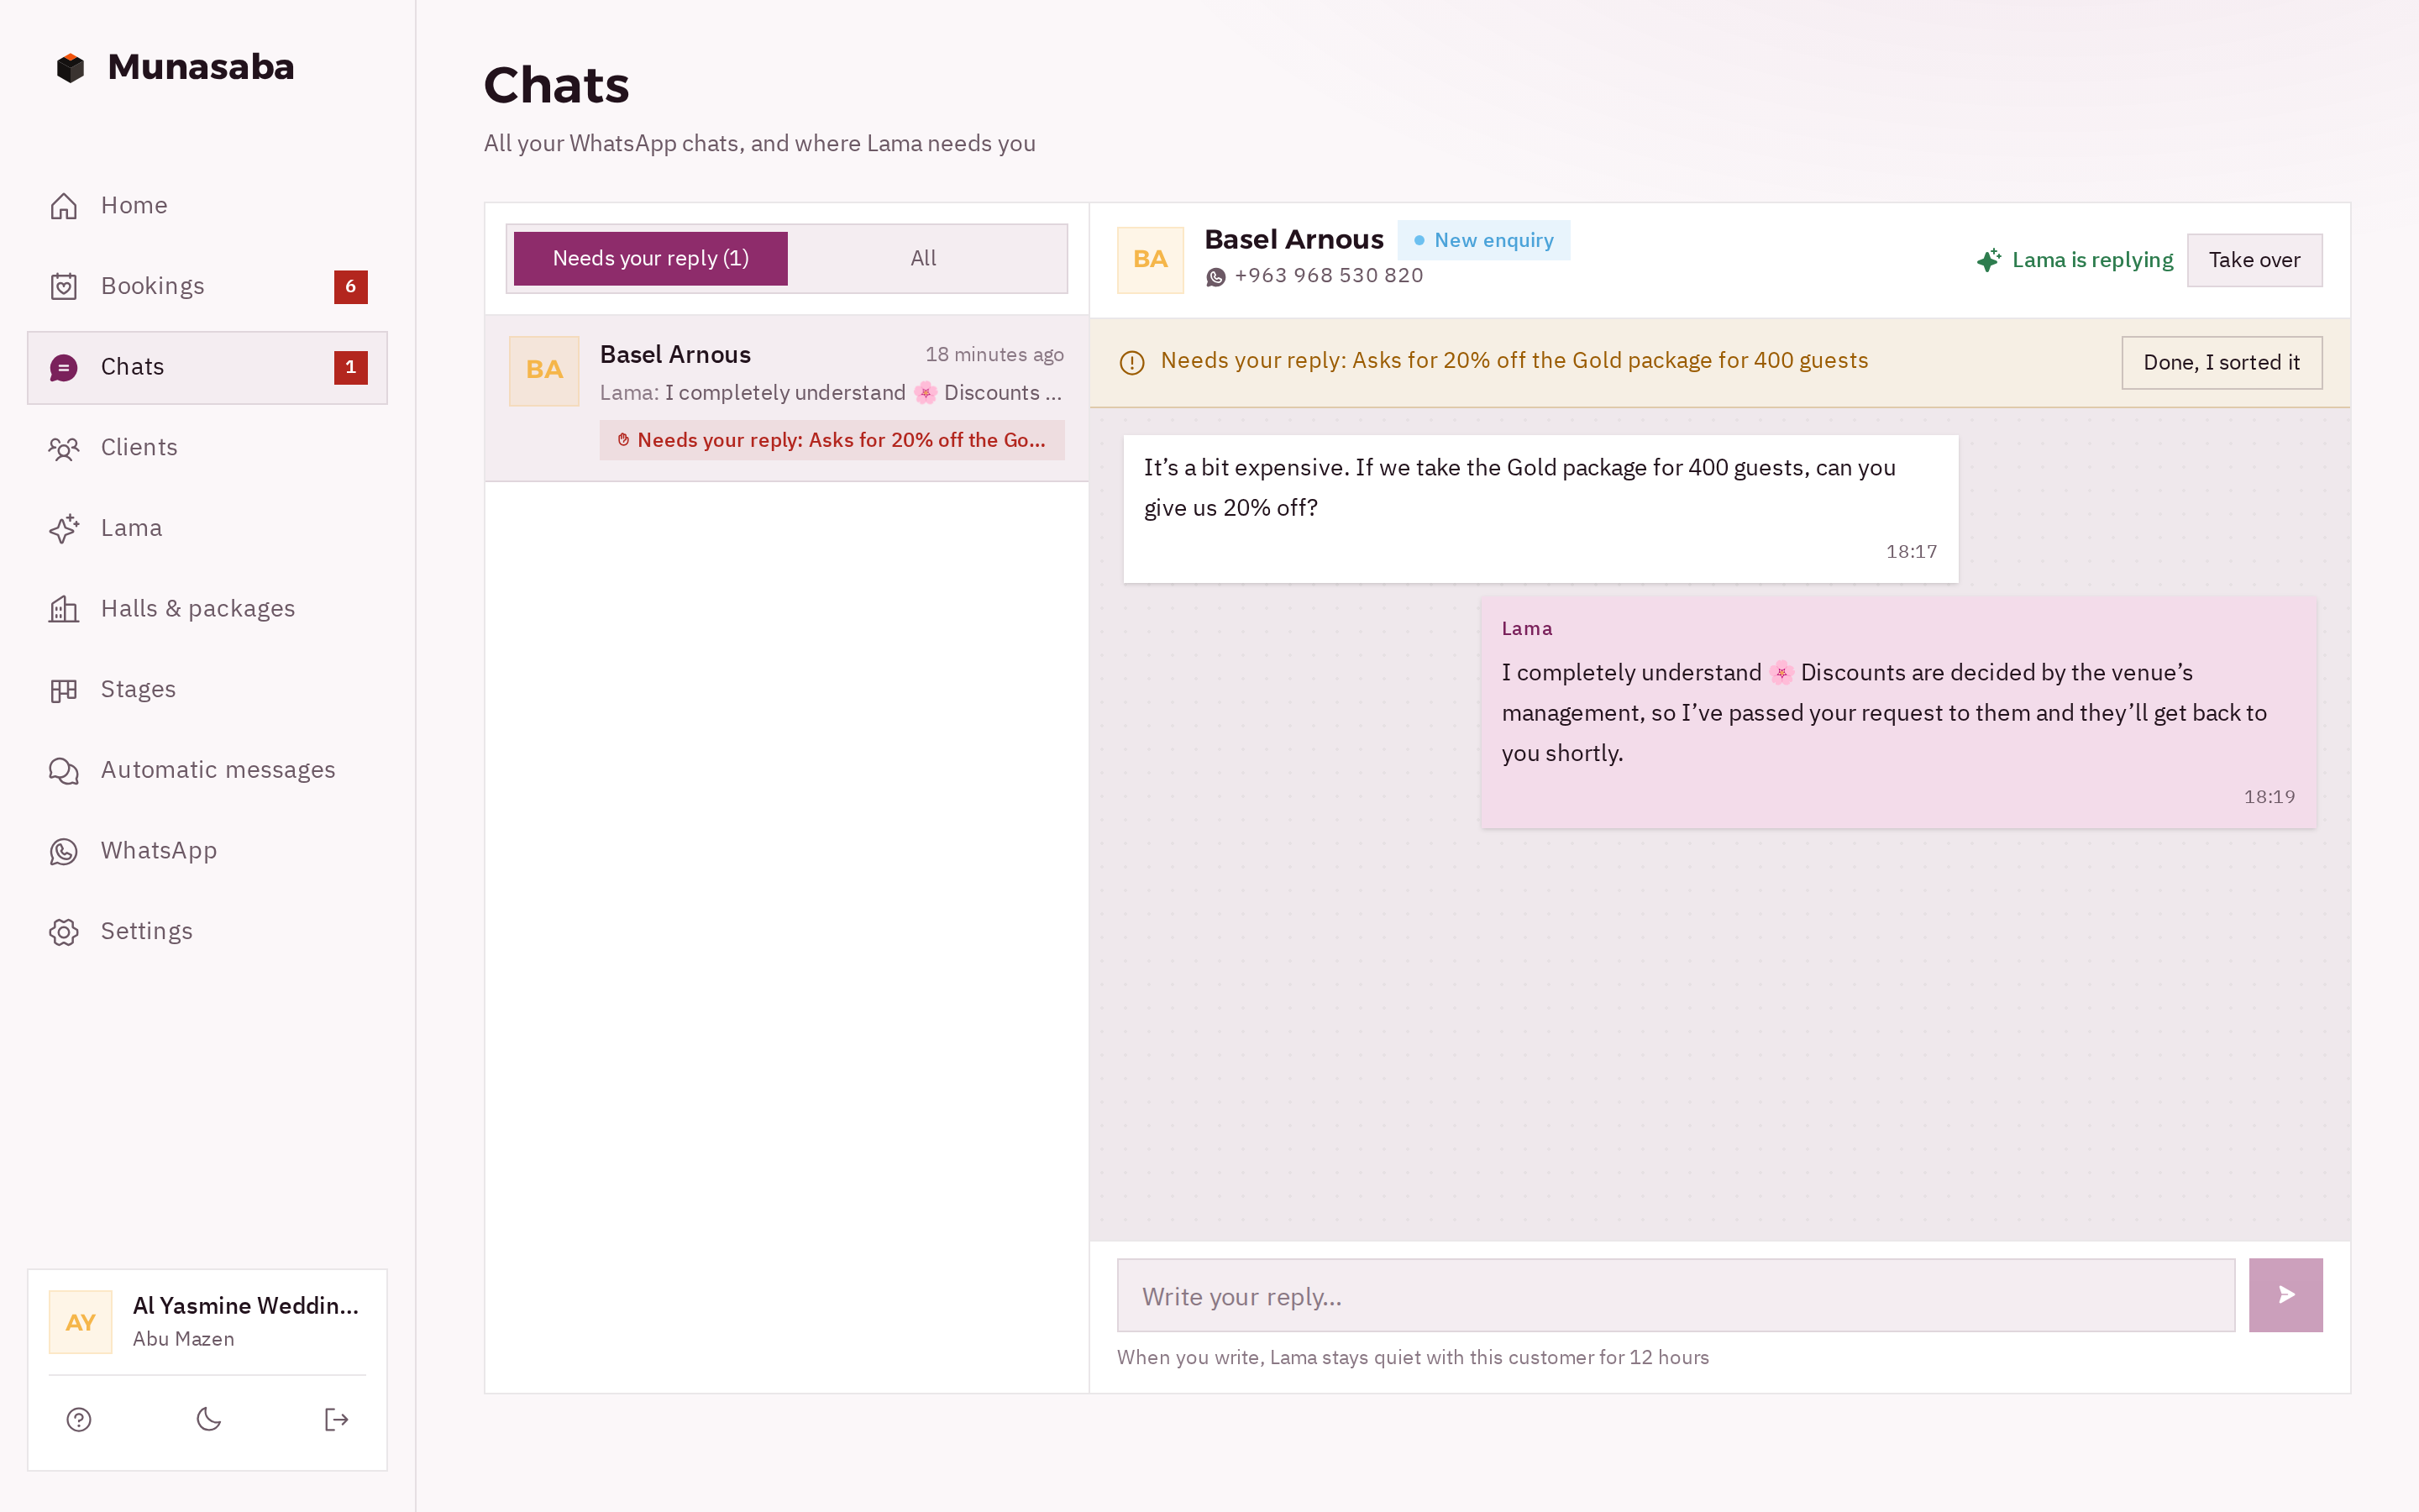
Task: Click the New enquiry status badge
Action: tap(1483, 240)
